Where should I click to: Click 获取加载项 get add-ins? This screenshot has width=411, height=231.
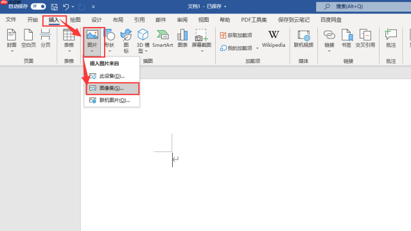(x=236, y=35)
